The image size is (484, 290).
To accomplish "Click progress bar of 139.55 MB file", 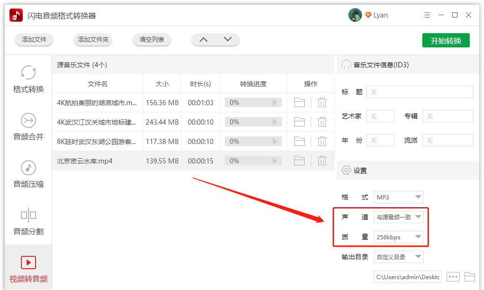I will (253, 161).
